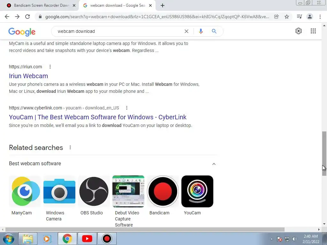Open a new browser tab
The image size is (327, 245).
[x=163, y=6]
